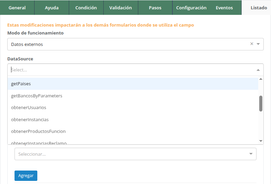Click the Agregar button

[x=26, y=175]
